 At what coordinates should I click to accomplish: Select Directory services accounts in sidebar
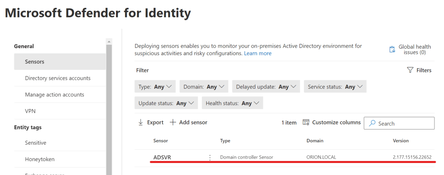coord(58,78)
